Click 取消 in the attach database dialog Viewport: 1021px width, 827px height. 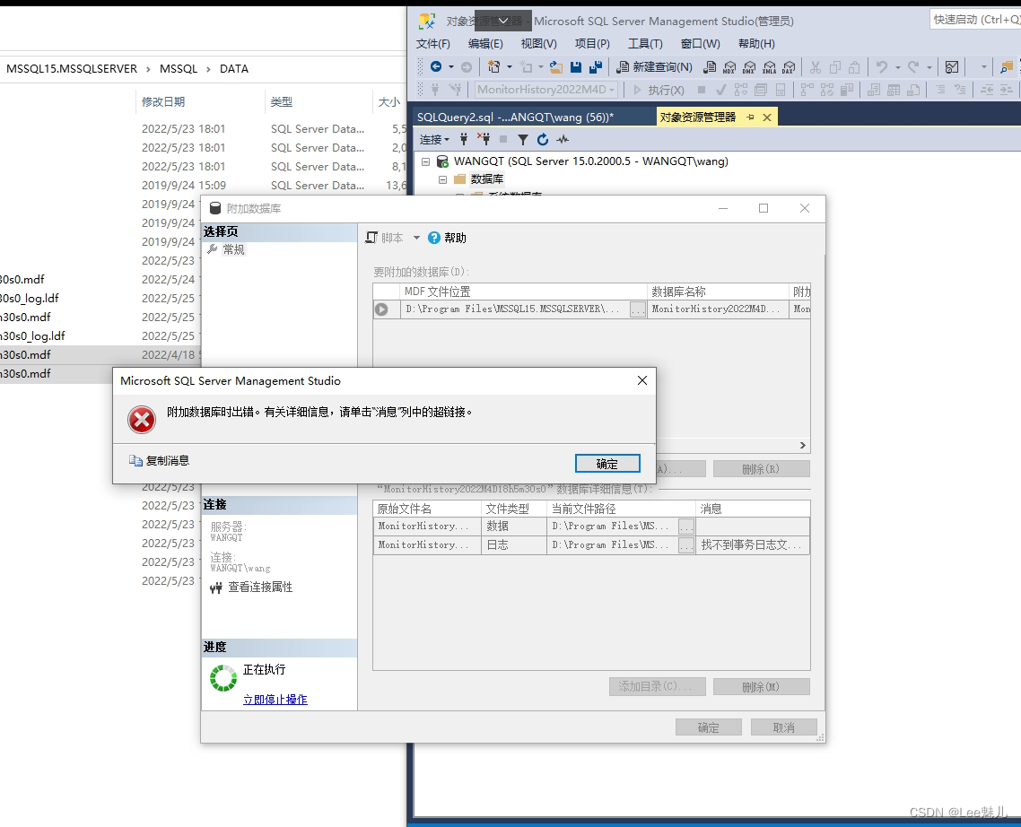point(784,727)
